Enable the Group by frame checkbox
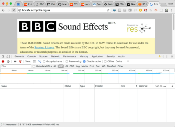The height and width of the screenshot is (127, 175). [44, 61]
